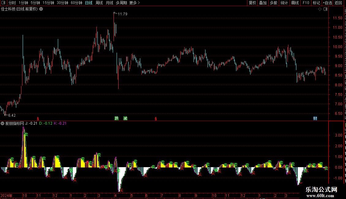The image size is (346, 199).
Task: Click the green 跌 event marker
Action: (117, 118)
